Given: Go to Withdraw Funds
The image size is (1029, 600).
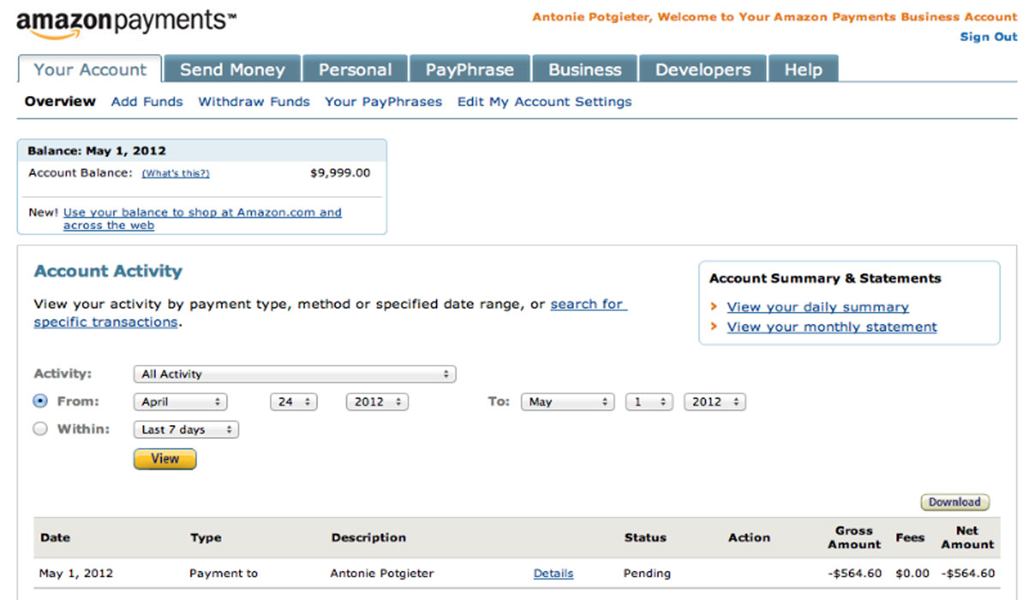Looking at the screenshot, I should click(x=254, y=101).
